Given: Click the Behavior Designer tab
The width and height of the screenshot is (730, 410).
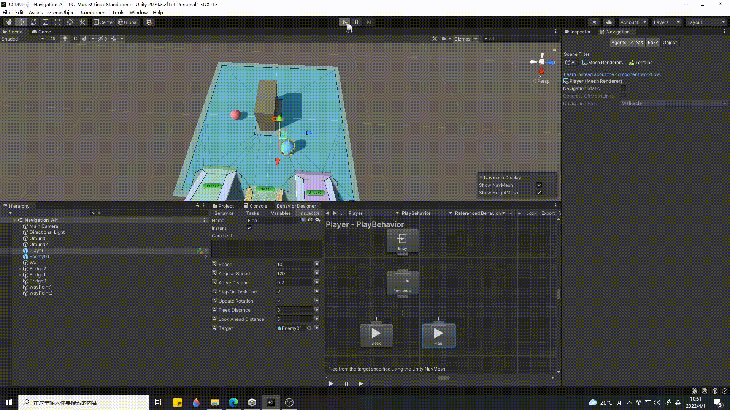Looking at the screenshot, I should click(x=296, y=205).
